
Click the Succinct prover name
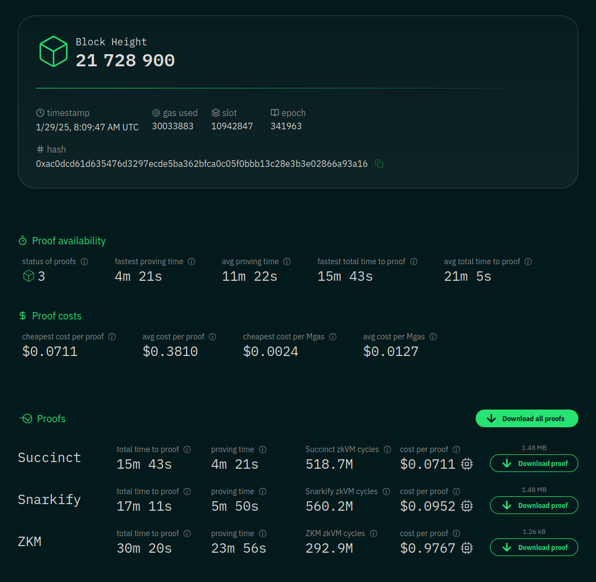(x=50, y=458)
